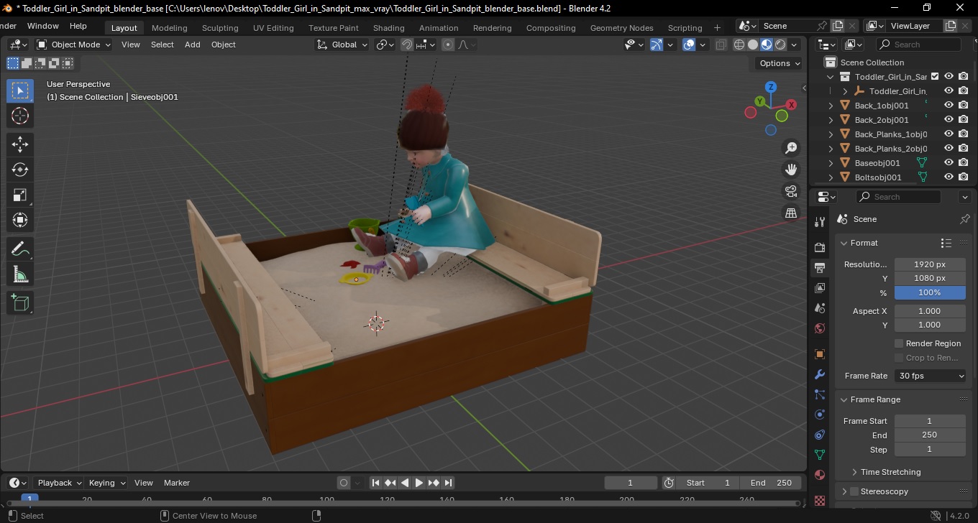Open the Playback dropdown
Screen dimensions: 978x523
(x=58, y=483)
